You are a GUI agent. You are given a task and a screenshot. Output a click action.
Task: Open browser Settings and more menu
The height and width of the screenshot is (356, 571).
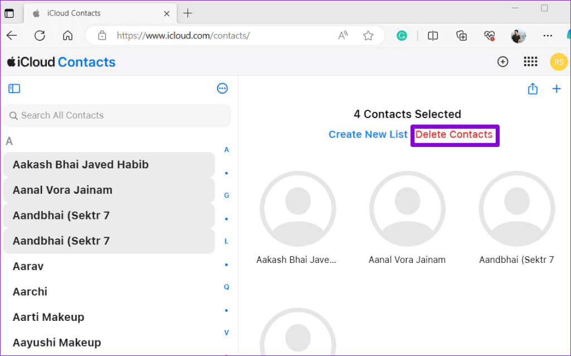[x=548, y=35]
